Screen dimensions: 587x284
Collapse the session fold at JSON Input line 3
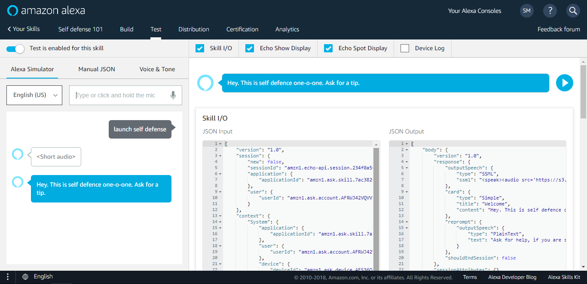tap(220, 156)
